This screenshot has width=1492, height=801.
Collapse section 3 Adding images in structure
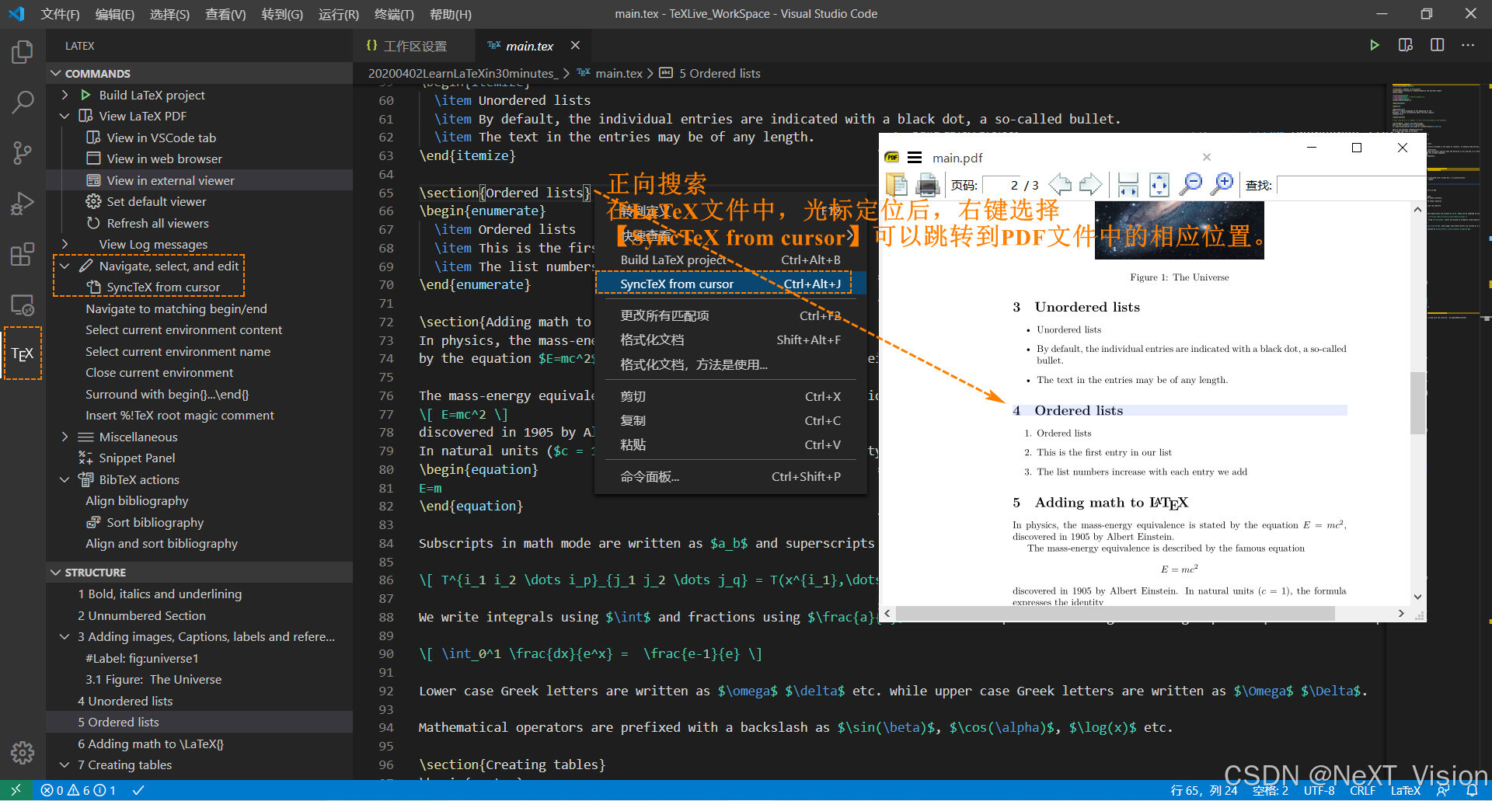coord(64,637)
